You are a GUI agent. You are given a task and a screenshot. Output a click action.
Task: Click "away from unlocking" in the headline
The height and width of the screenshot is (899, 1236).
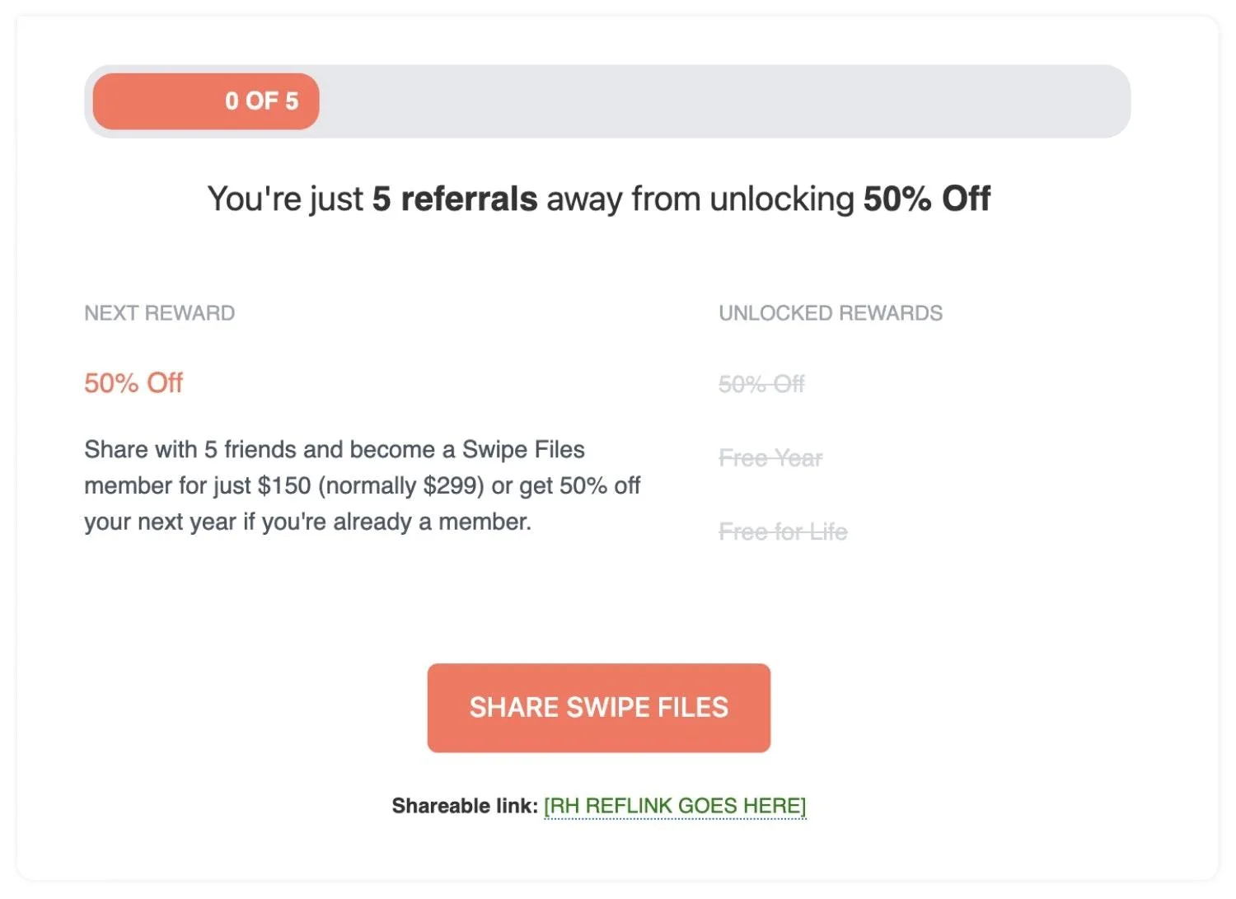tap(700, 199)
